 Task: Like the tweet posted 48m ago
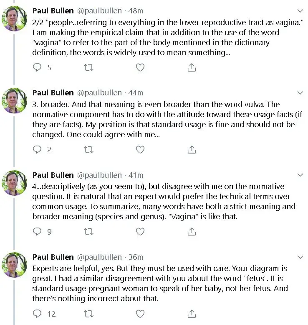[x=140, y=67]
